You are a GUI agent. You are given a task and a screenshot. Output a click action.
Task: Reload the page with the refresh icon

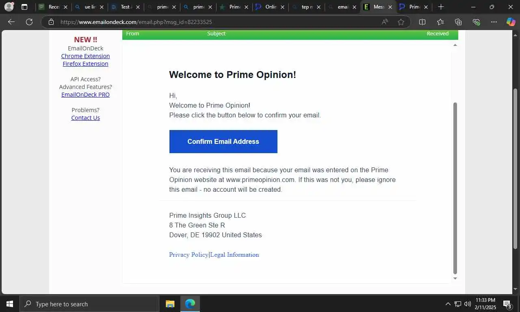pos(29,22)
